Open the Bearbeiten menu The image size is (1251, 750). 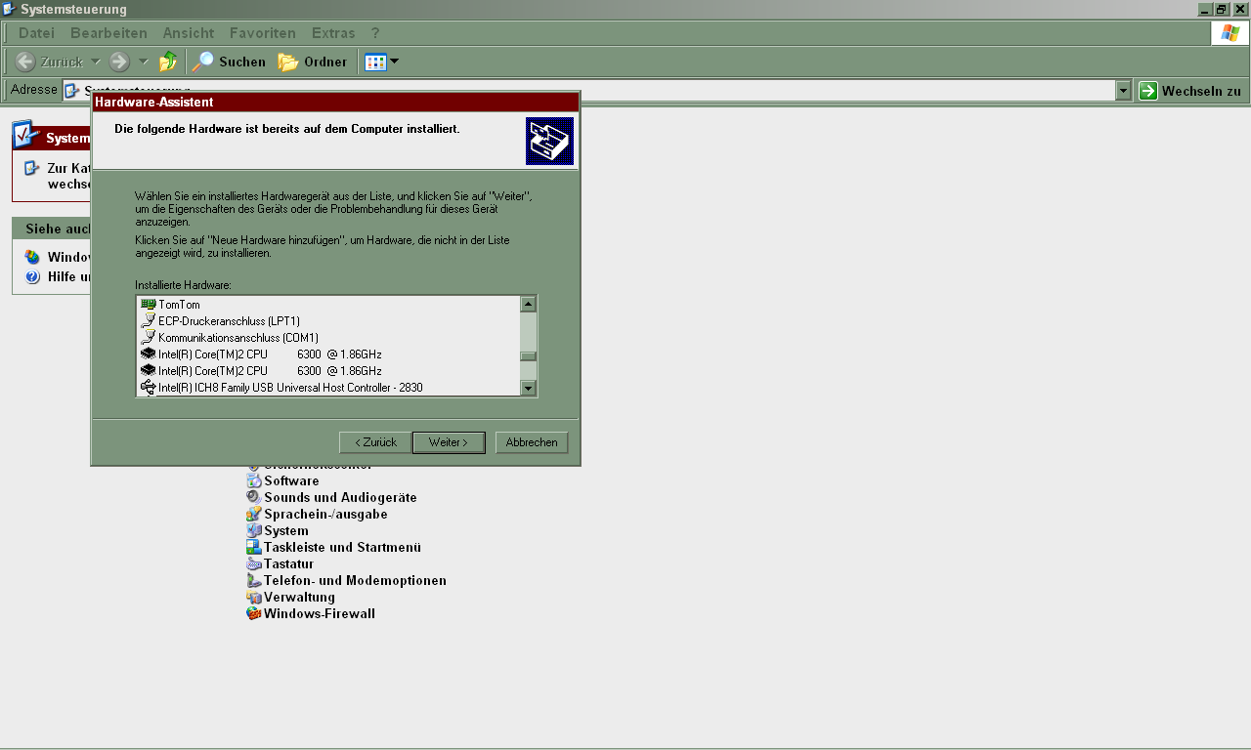pyautogui.click(x=108, y=33)
